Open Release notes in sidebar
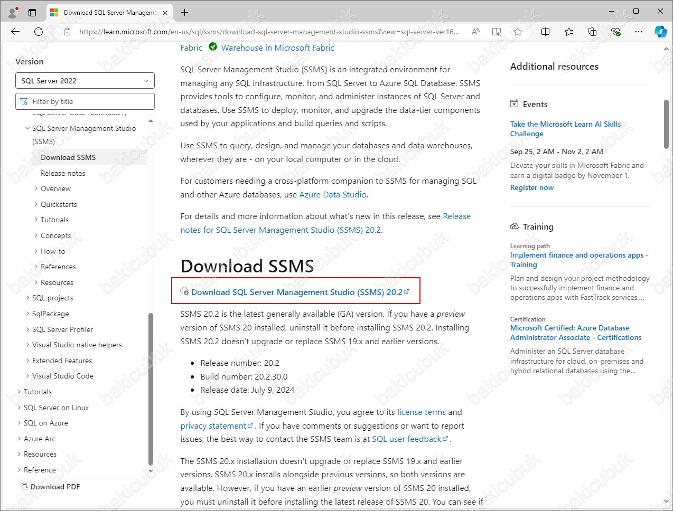 coord(63,173)
